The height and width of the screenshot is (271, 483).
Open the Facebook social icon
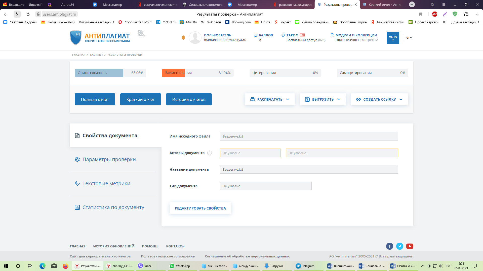click(389, 246)
